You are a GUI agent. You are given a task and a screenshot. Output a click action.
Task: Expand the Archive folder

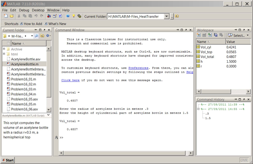(x=4, y=49)
